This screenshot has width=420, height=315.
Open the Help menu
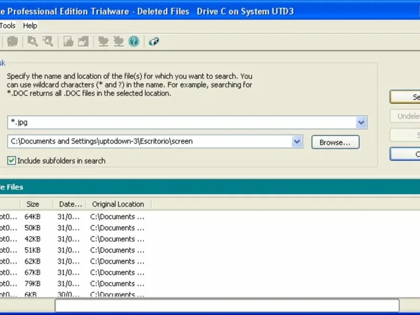tap(30, 26)
